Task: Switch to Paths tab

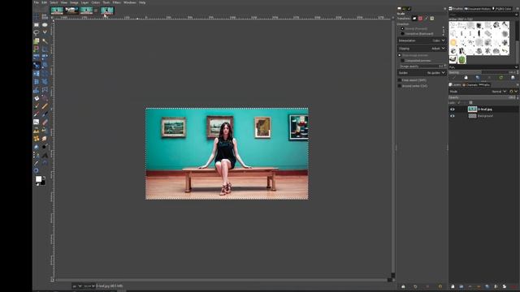Action: [484, 85]
